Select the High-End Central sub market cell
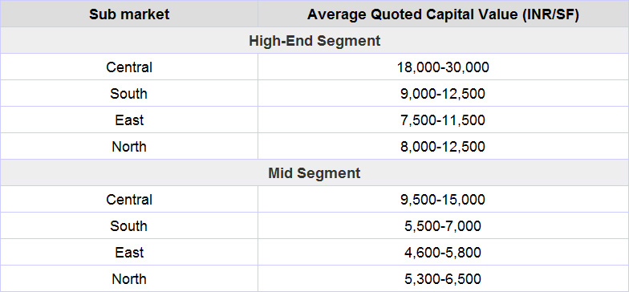Image resolution: width=629 pixels, height=292 pixels. pos(128,67)
